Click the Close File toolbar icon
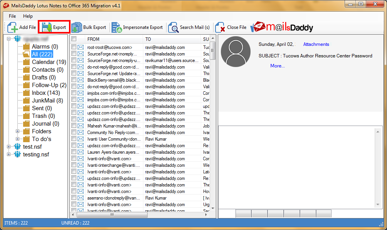Image resolution: width=387 pixels, height=230 pixels. coord(220,27)
